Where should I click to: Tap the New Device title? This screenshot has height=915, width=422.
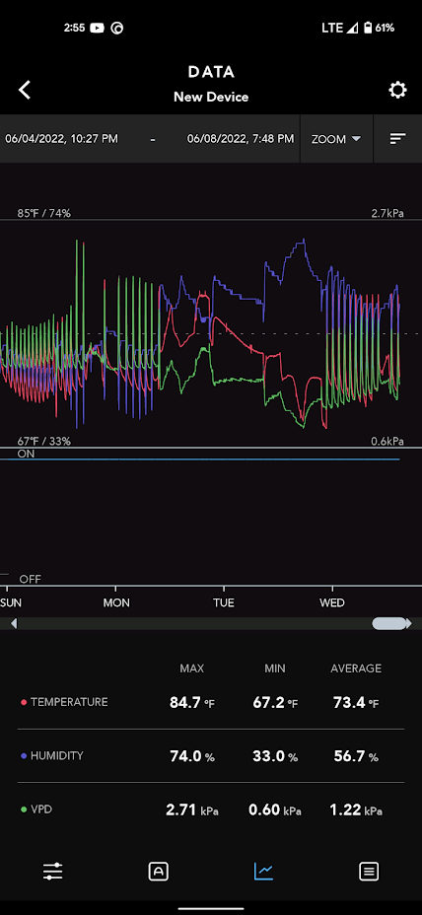click(211, 97)
